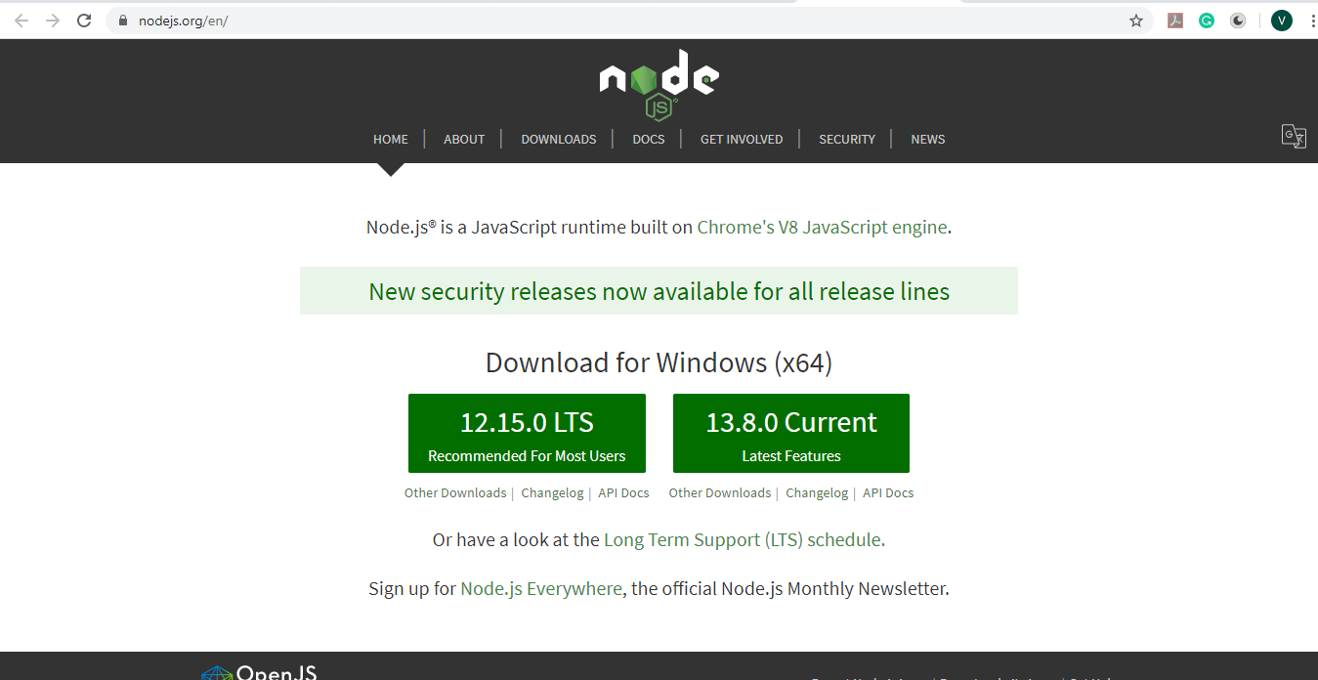Download the 13.8.0 Current version
The width and height of the screenshot is (1318, 680).
coord(791,433)
